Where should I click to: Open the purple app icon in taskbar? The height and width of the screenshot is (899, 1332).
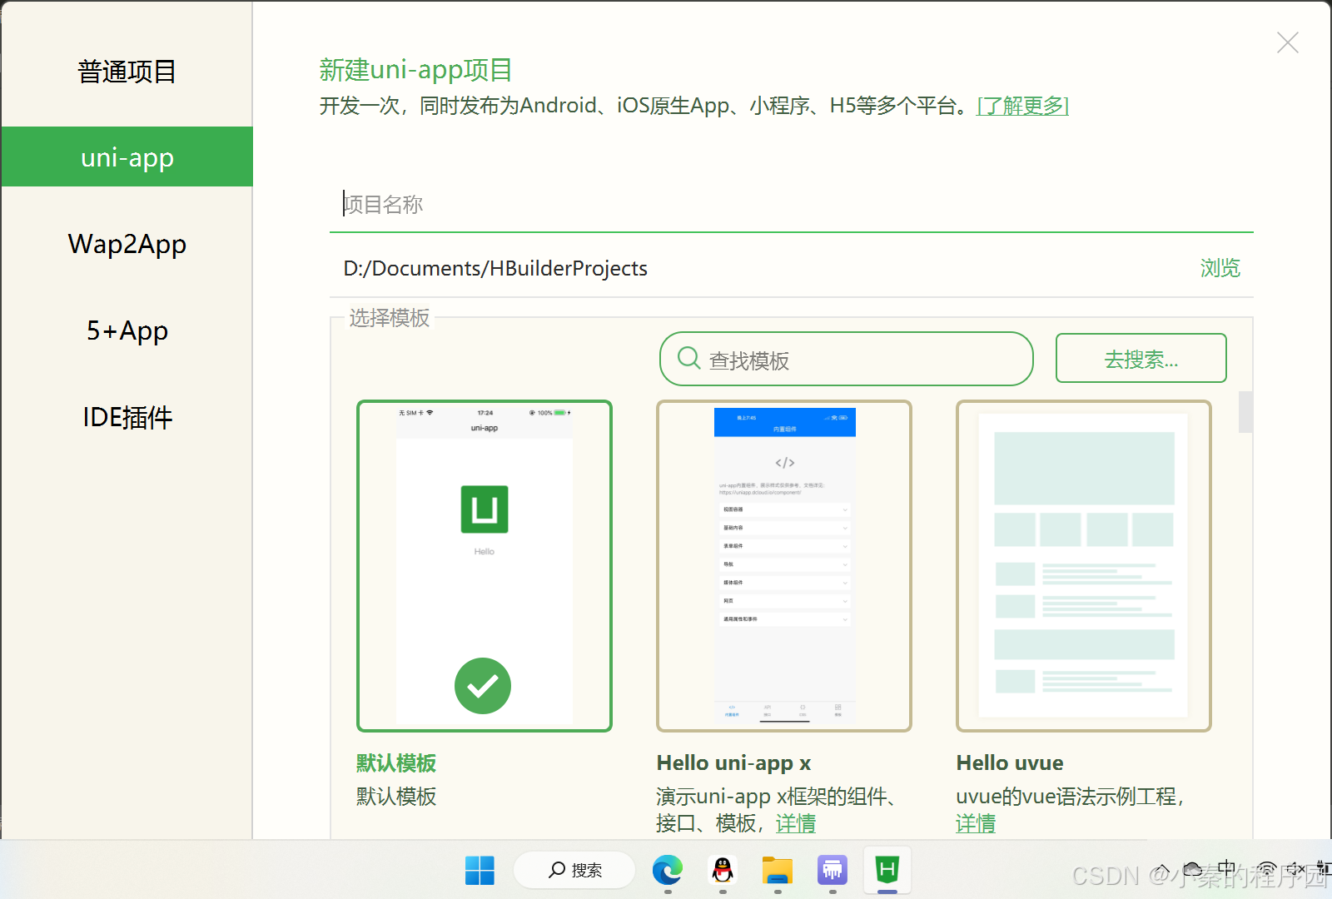832,870
